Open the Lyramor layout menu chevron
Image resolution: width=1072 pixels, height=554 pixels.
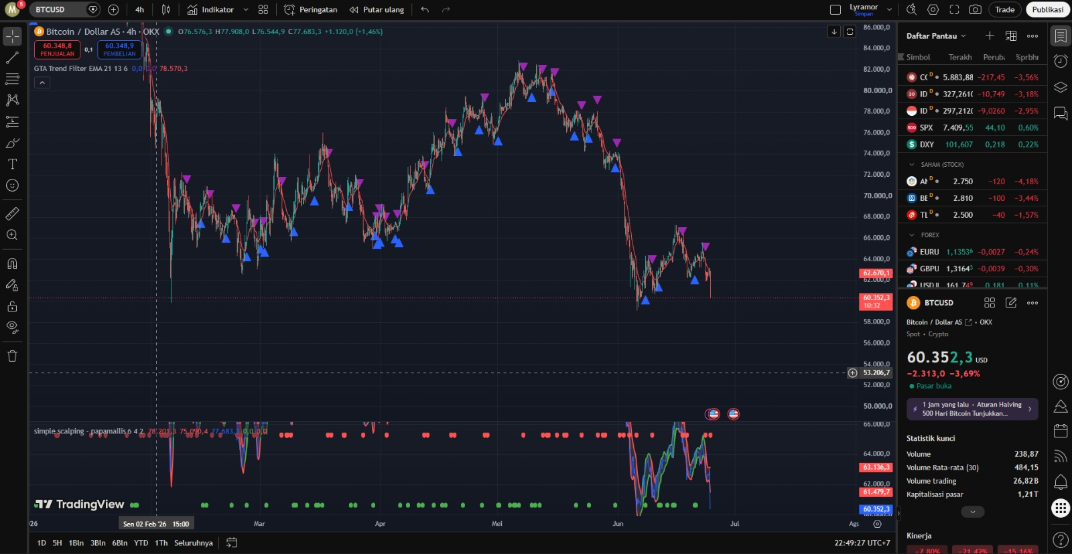click(x=889, y=9)
